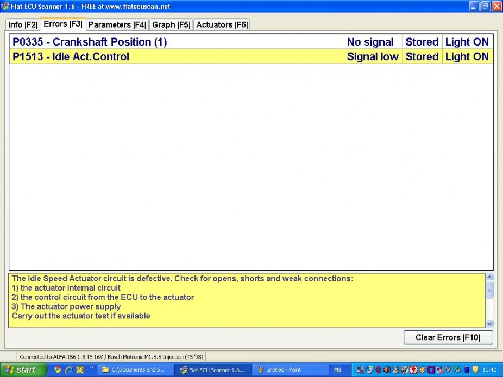The width and height of the screenshot is (503, 377).
Task: Expand the quick launch overflow chevron
Action: pyautogui.click(x=92, y=368)
